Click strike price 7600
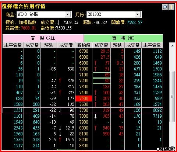Image resolution: width=177 pixels, height=152 pixels. click(84, 104)
